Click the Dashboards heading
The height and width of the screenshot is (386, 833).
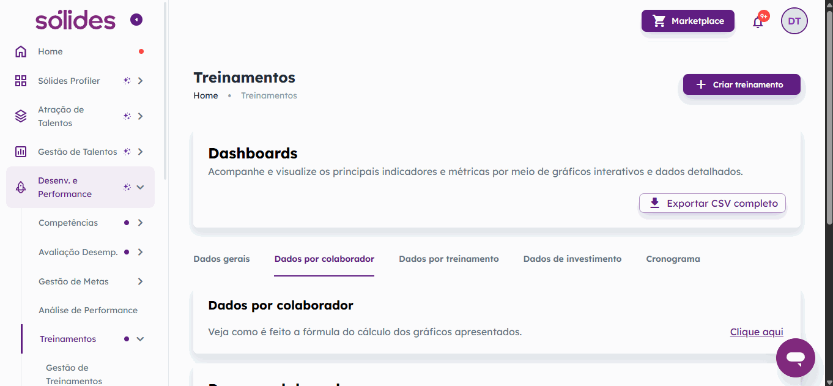click(x=253, y=153)
